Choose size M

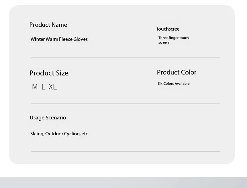pos(35,87)
